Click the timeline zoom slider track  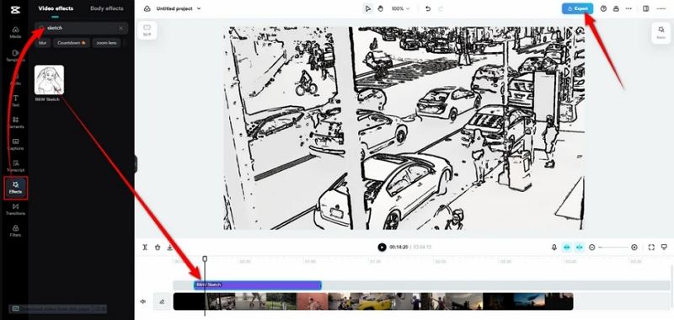point(613,247)
